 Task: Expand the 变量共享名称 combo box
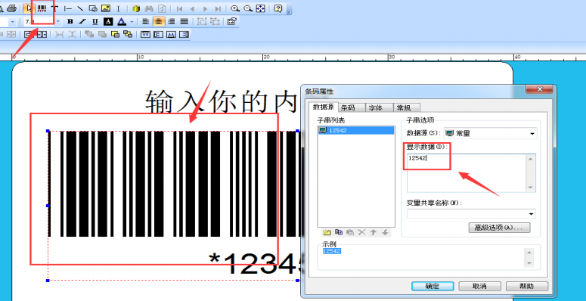coord(471,213)
